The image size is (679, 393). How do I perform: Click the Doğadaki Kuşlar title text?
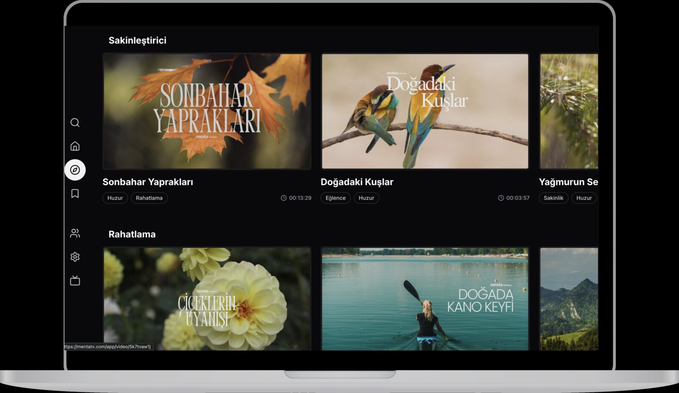pos(357,182)
